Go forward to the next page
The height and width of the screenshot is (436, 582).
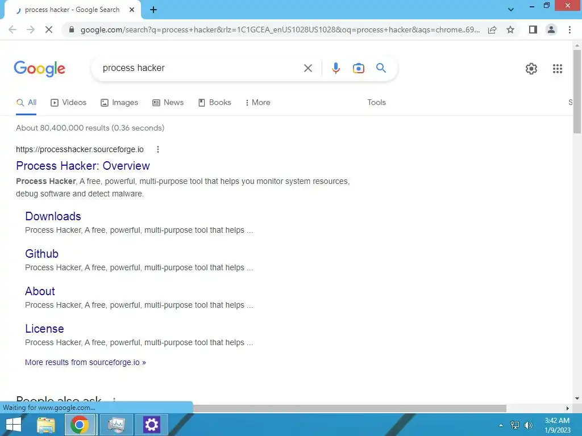[31, 30]
